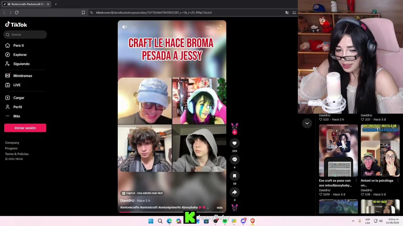Open volume control in system tray

pyautogui.click(x=381, y=221)
